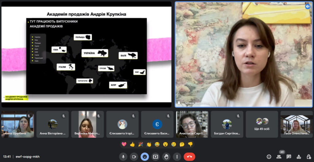Open host controls lock icon
The width and height of the screenshot is (314, 162).
308,156
